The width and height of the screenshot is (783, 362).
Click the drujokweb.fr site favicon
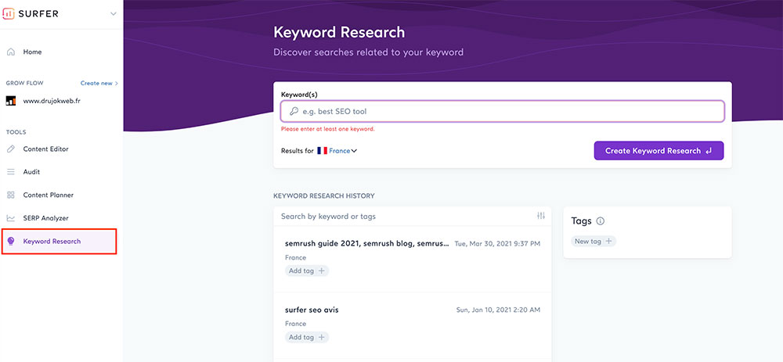11,101
